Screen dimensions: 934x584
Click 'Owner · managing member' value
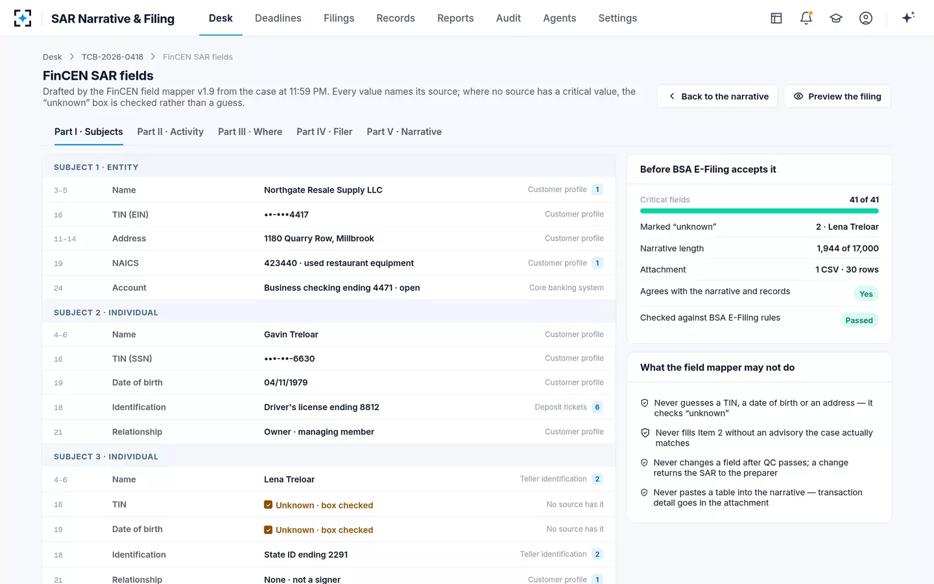pos(319,432)
